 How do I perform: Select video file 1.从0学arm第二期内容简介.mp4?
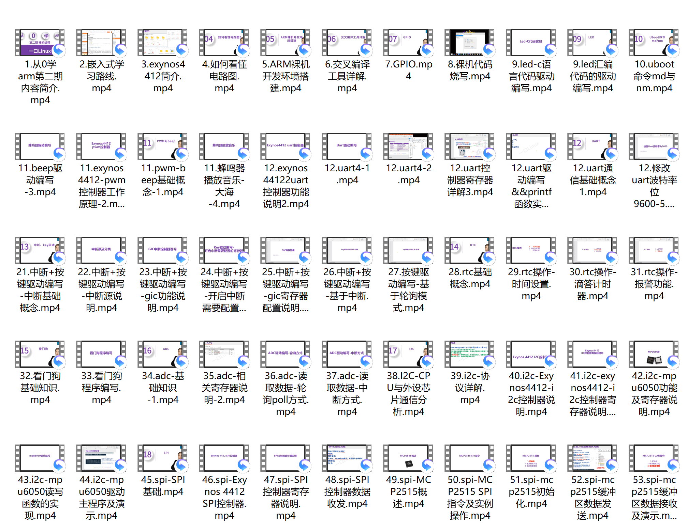pos(40,43)
